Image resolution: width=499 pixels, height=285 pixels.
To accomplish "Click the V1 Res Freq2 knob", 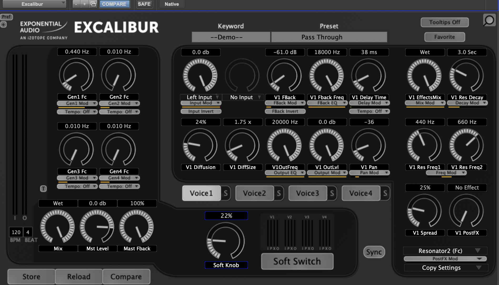I will (x=467, y=145).
